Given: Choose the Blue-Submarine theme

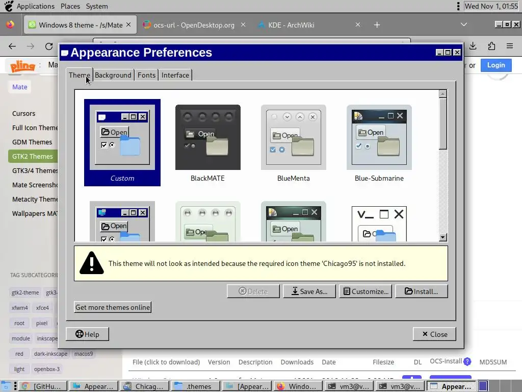Looking at the screenshot, I should click(x=379, y=143).
